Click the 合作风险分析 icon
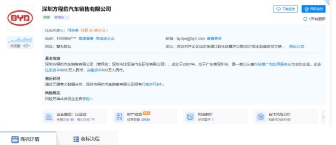Image resolution: width=336 pixels, height=145 pixels. pyautogui.click(x=261, y=117)
